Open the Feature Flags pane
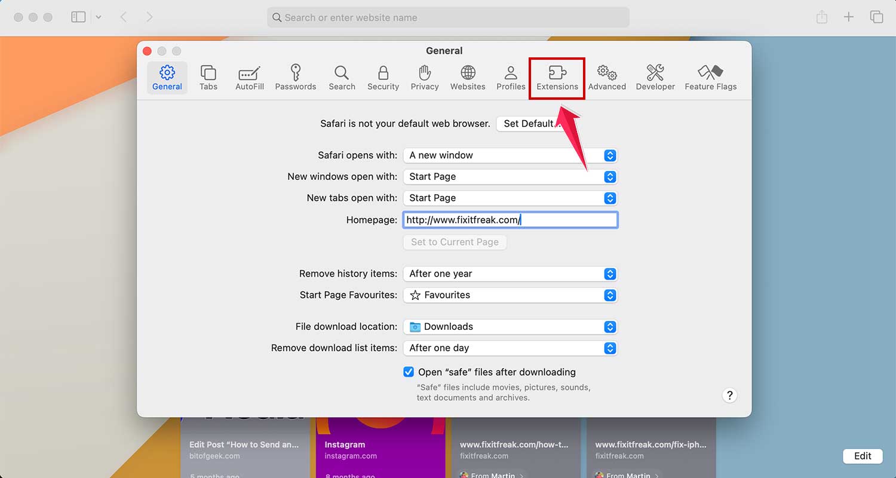 tap(710, 78)
